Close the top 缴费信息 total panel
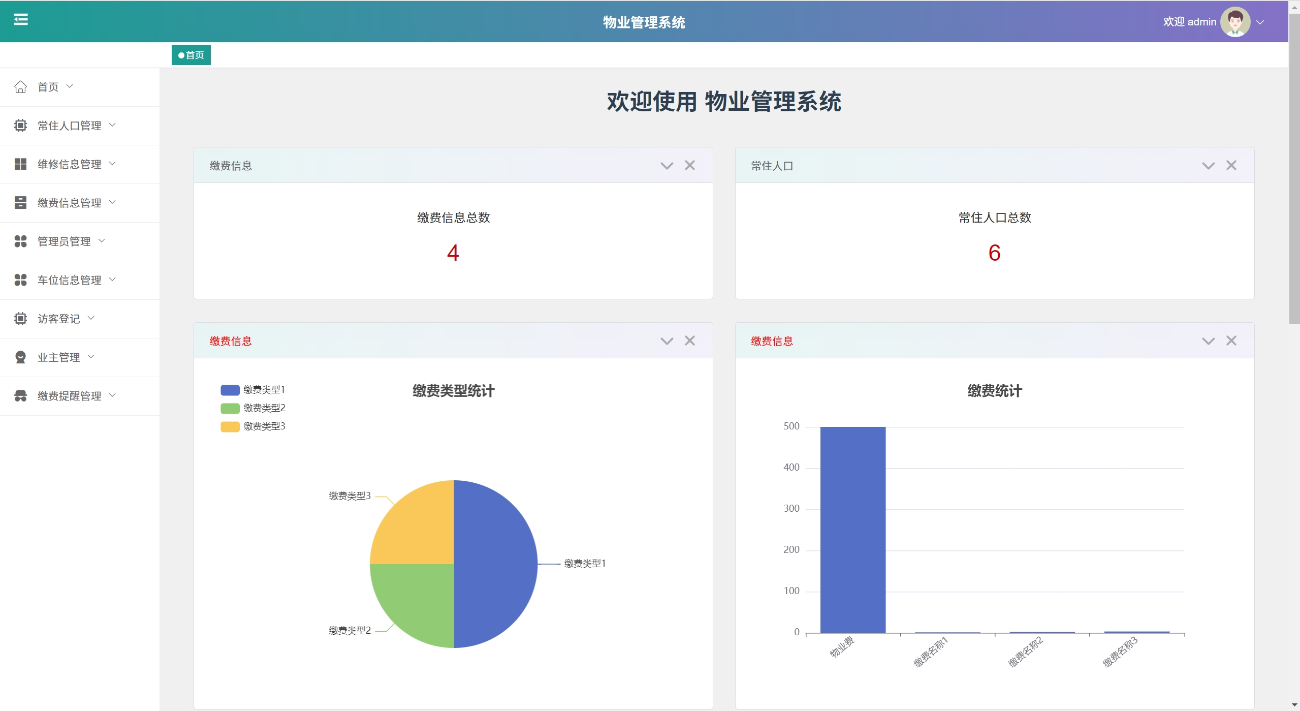The width and height of the screenshot is (1300, 711). (689, 165)
